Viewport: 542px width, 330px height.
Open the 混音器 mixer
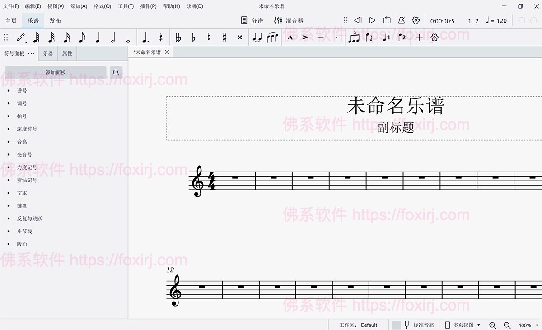click(x=289, y=20)
